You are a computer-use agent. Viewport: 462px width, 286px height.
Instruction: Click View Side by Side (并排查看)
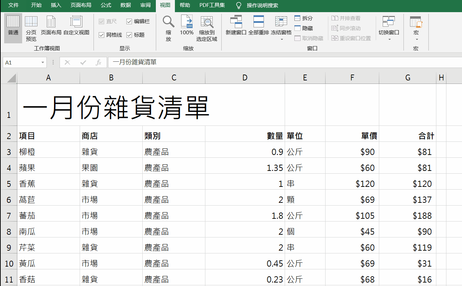pos(346,18)
